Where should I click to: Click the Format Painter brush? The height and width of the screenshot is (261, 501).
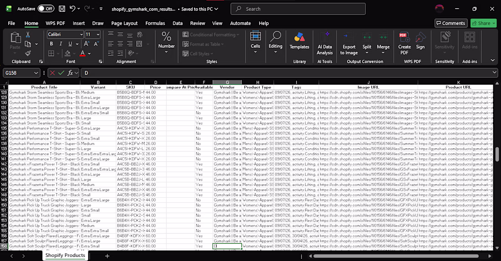(x=28, y=53)
